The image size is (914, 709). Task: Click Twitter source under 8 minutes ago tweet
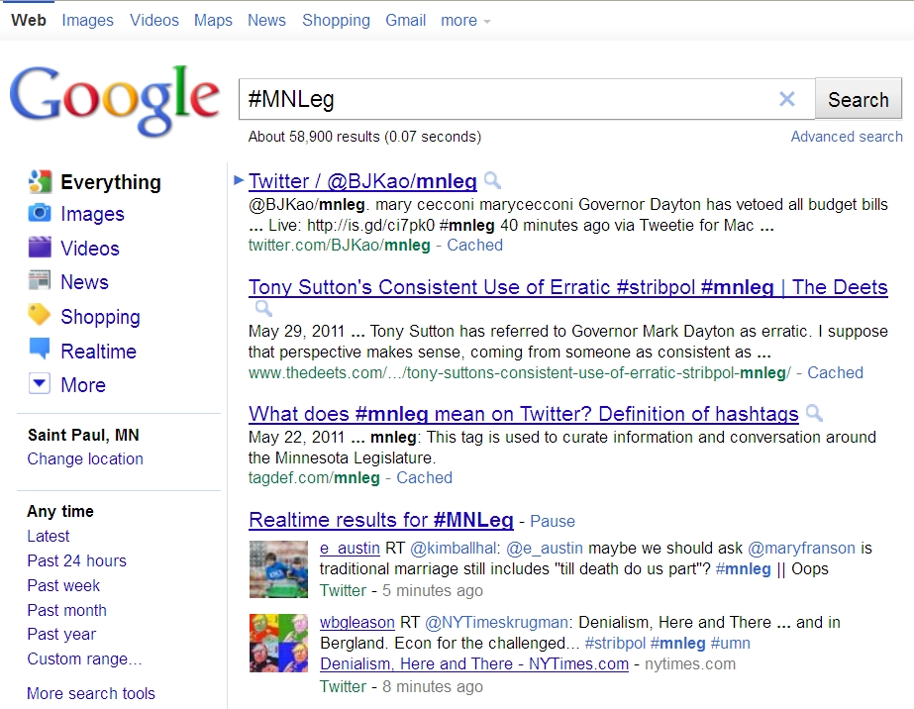point(343,687)
